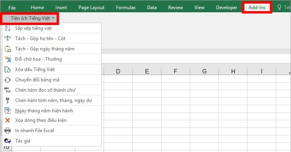Choose Chèn hàm tính năm, tháng, ngày dư

(x=52, y=100)
